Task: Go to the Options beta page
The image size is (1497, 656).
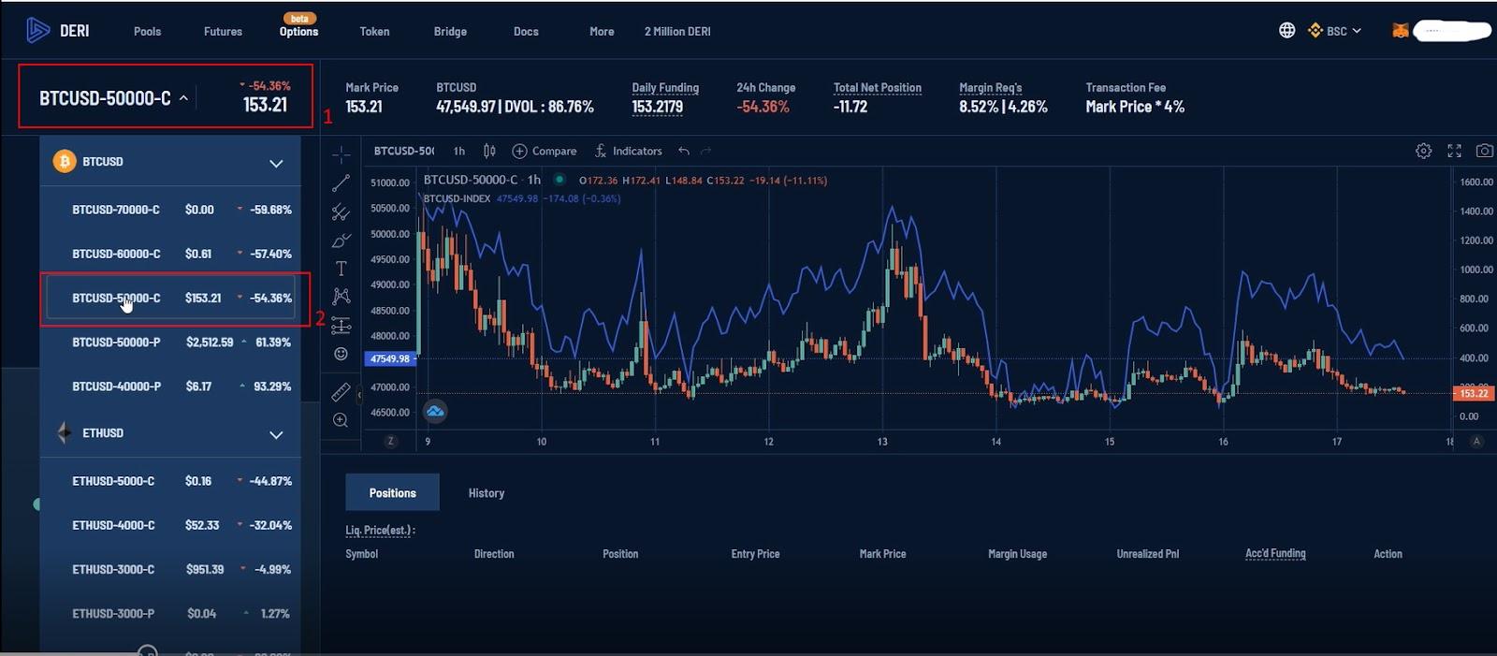Action: [x=298, y=31]
